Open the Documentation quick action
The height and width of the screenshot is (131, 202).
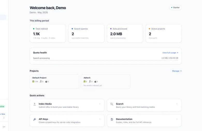(x=144, y=121)
